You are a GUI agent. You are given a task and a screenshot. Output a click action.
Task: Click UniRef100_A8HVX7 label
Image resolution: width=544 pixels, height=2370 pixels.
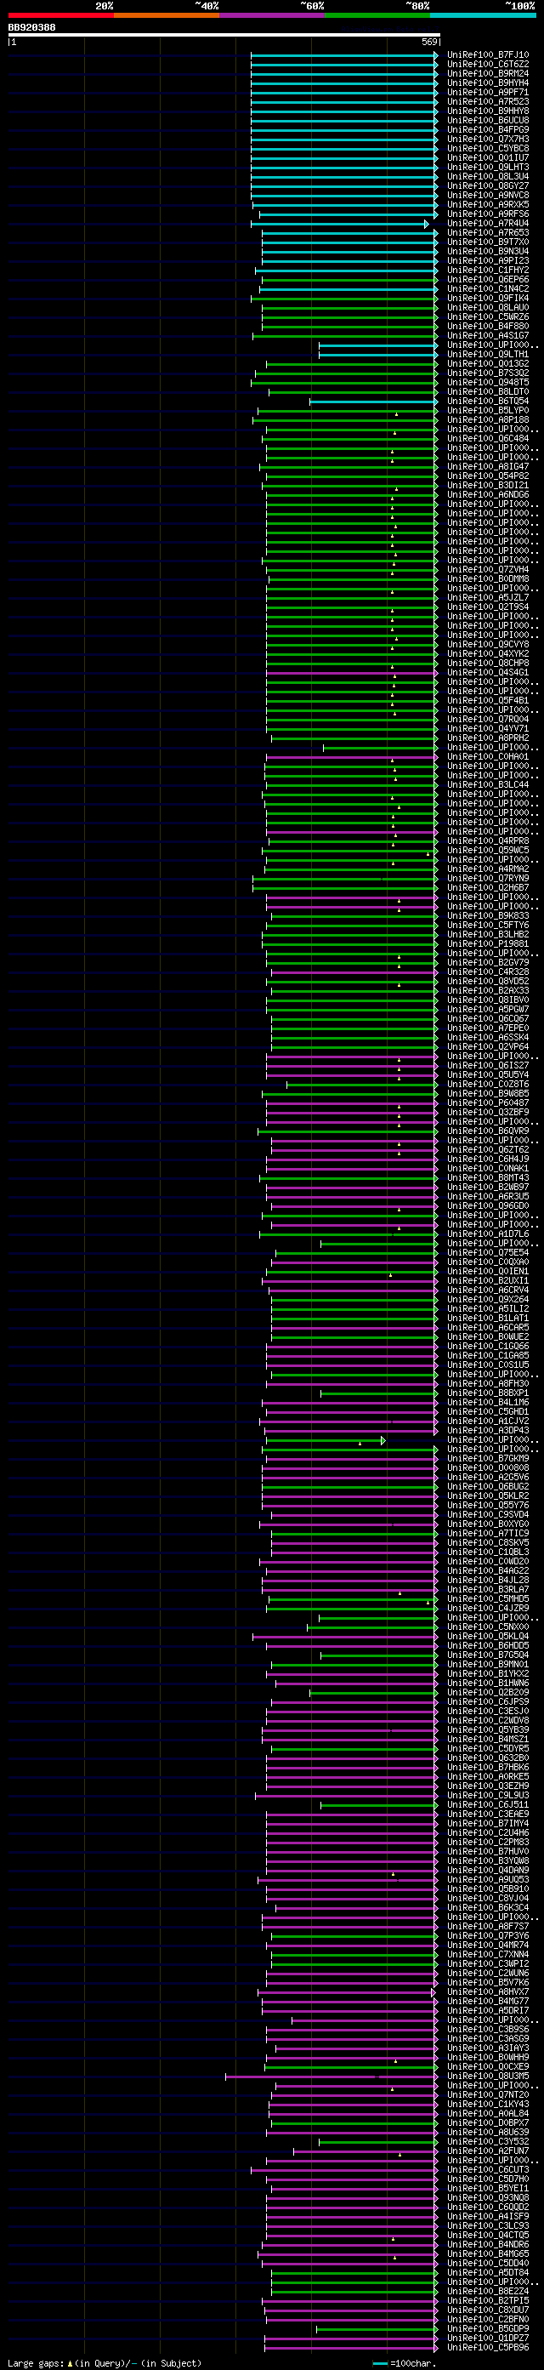click(488, 1993)
